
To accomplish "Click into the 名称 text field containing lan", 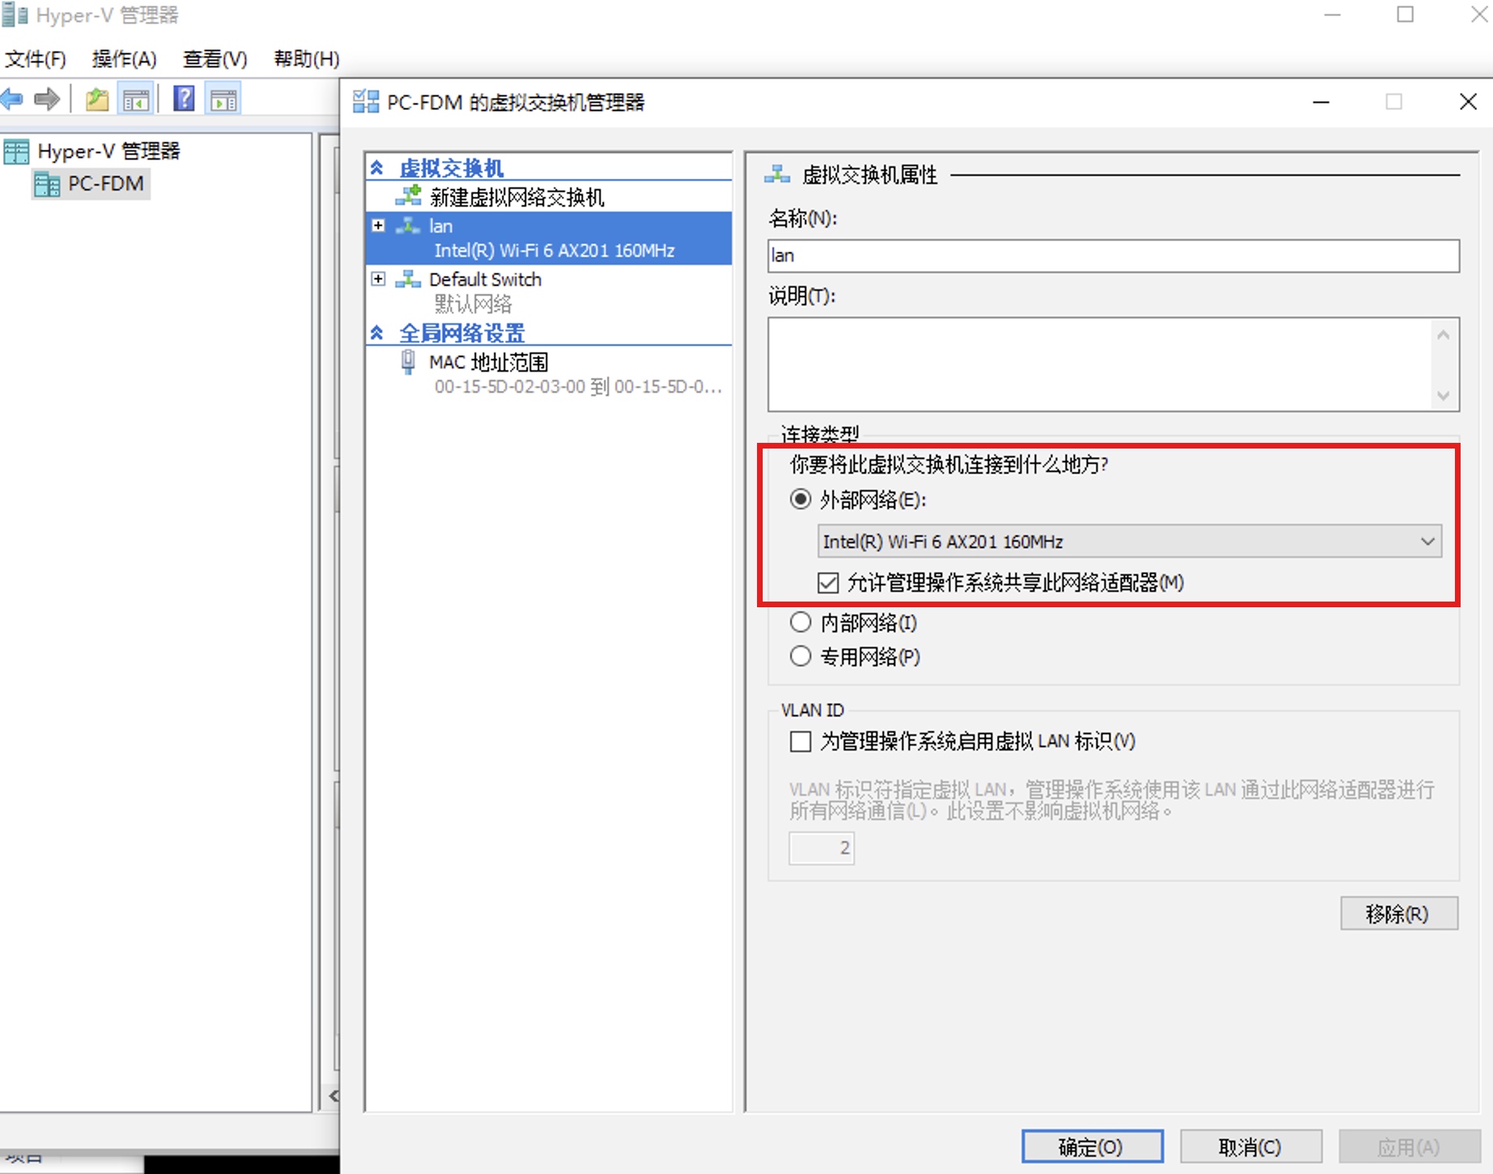I will tap(1112, 256).
